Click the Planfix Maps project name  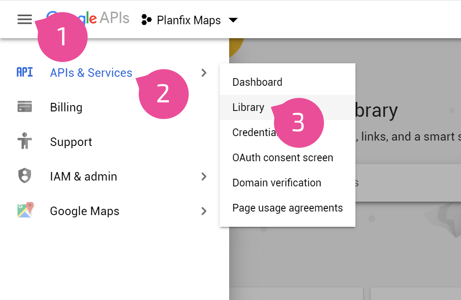pos(189,20)
